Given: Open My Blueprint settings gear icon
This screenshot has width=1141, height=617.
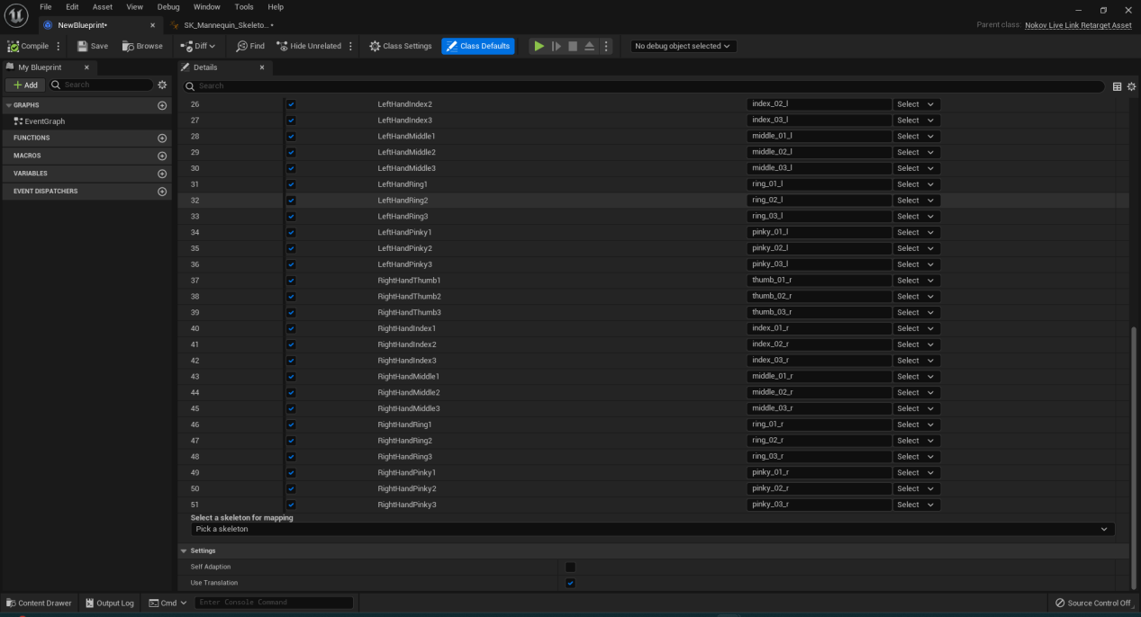Looking at the screenshot, I should 162,85.
